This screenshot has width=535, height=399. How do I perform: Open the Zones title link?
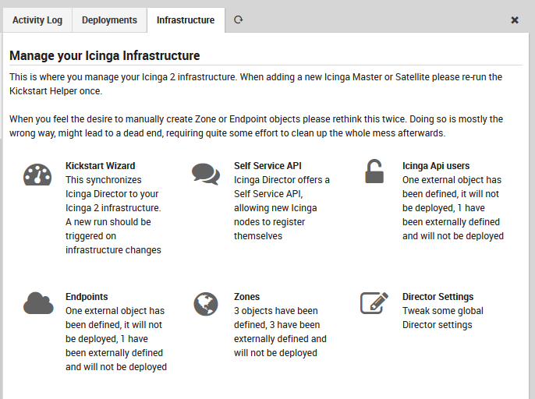point(247,297)
